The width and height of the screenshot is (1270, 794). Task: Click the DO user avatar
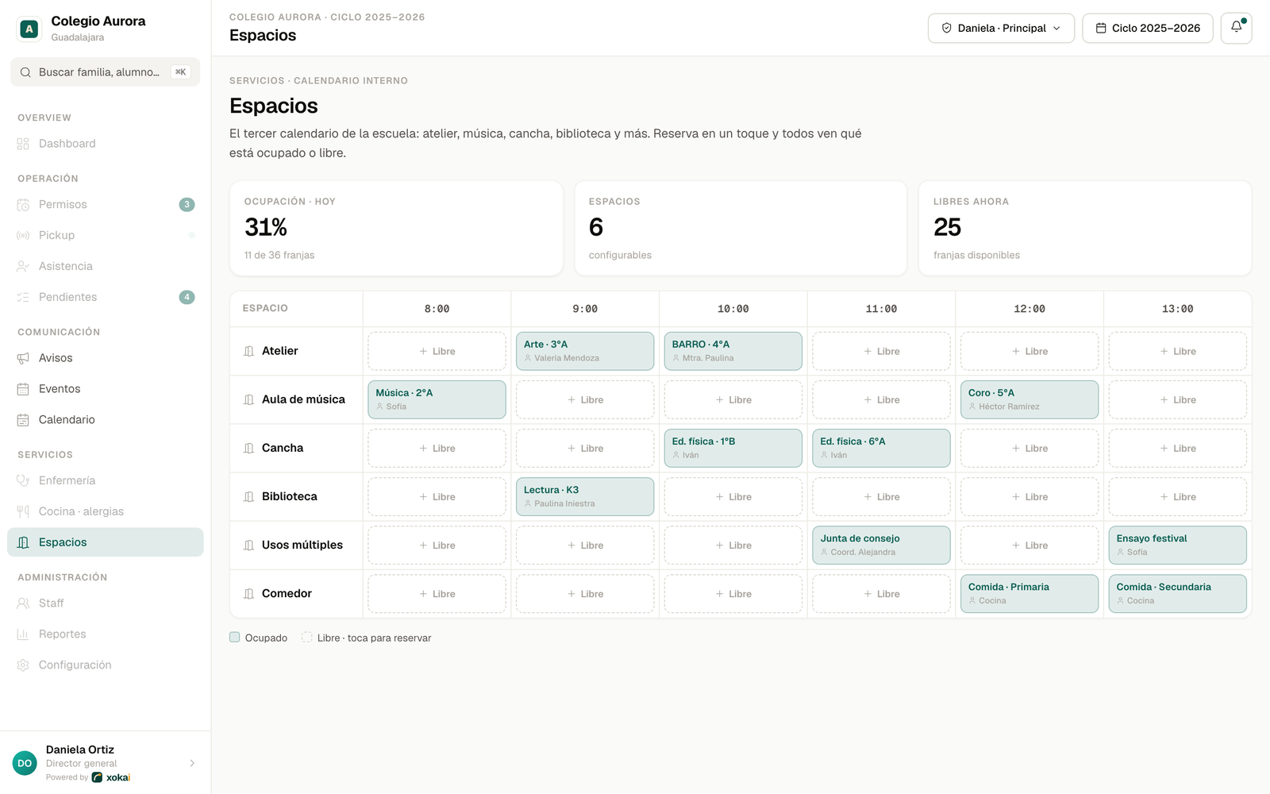point(25,763)
